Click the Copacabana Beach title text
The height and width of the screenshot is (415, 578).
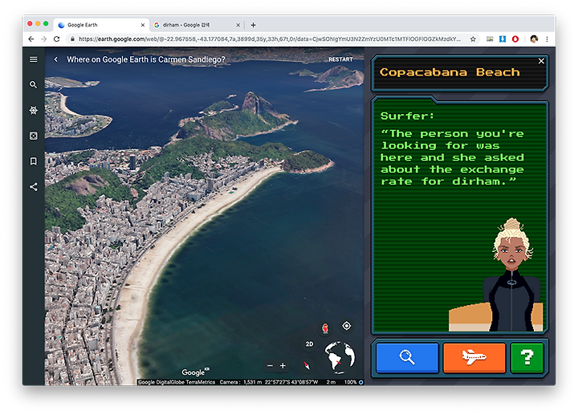pos(450,72)
